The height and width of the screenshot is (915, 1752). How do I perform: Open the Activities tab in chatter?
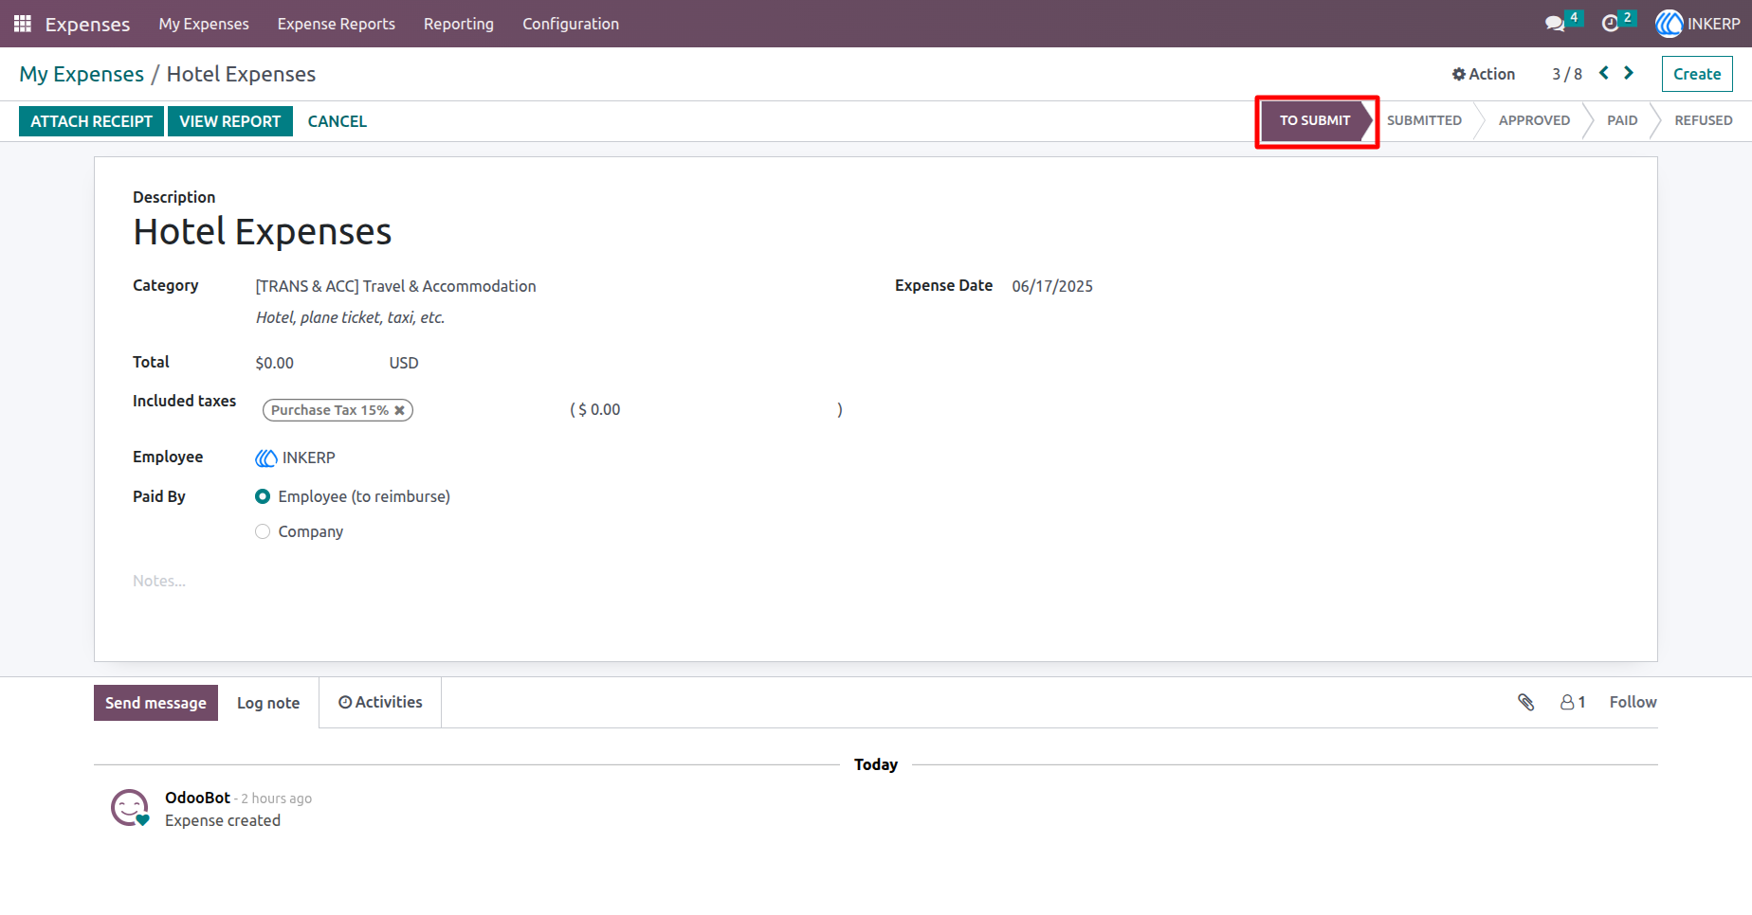[380, 702]
